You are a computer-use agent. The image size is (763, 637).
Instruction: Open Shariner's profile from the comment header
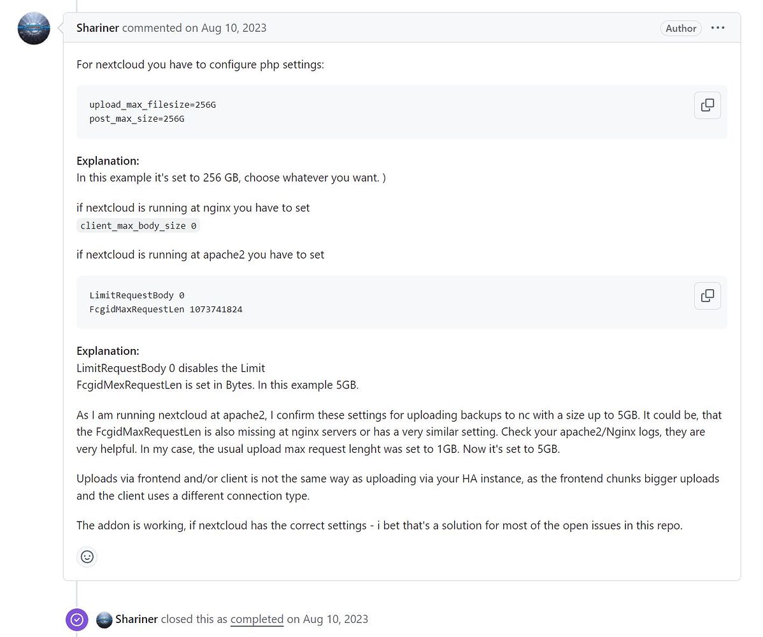97,27
